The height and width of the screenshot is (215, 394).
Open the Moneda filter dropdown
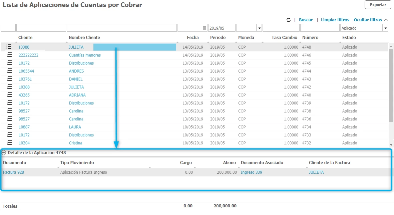(259, 28)
